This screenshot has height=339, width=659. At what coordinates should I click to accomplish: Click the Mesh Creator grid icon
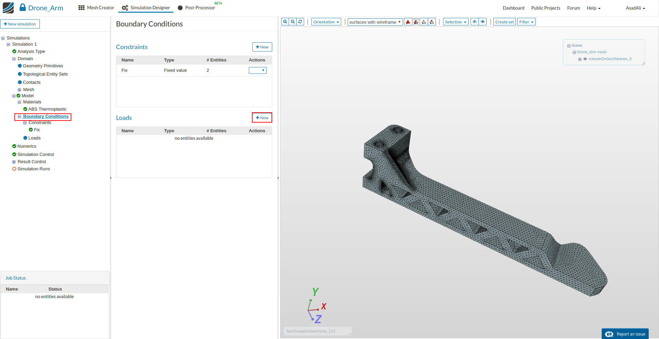[x=81, y=8]
